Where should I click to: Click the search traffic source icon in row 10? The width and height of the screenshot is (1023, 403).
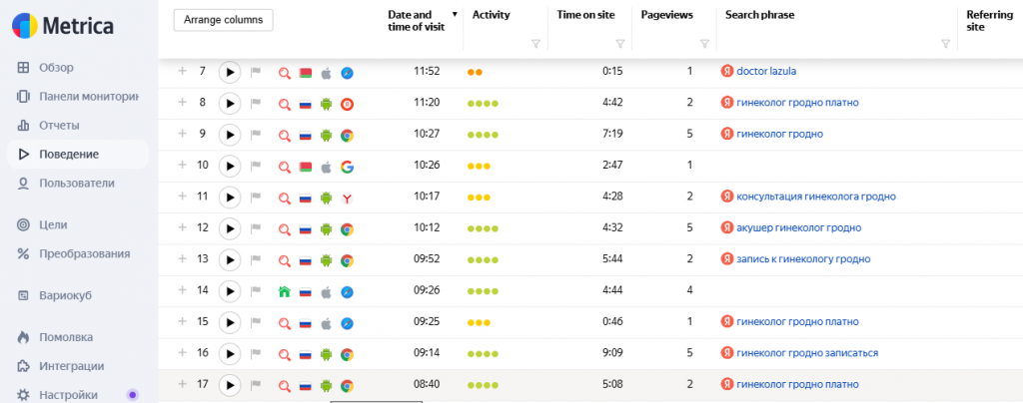click(285, 166)
